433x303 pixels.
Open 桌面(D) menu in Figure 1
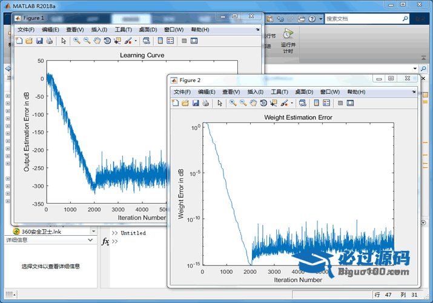pos(148,30)
